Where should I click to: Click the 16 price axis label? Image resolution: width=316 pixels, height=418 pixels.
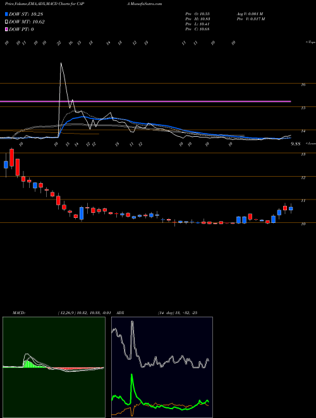[303, 84]
